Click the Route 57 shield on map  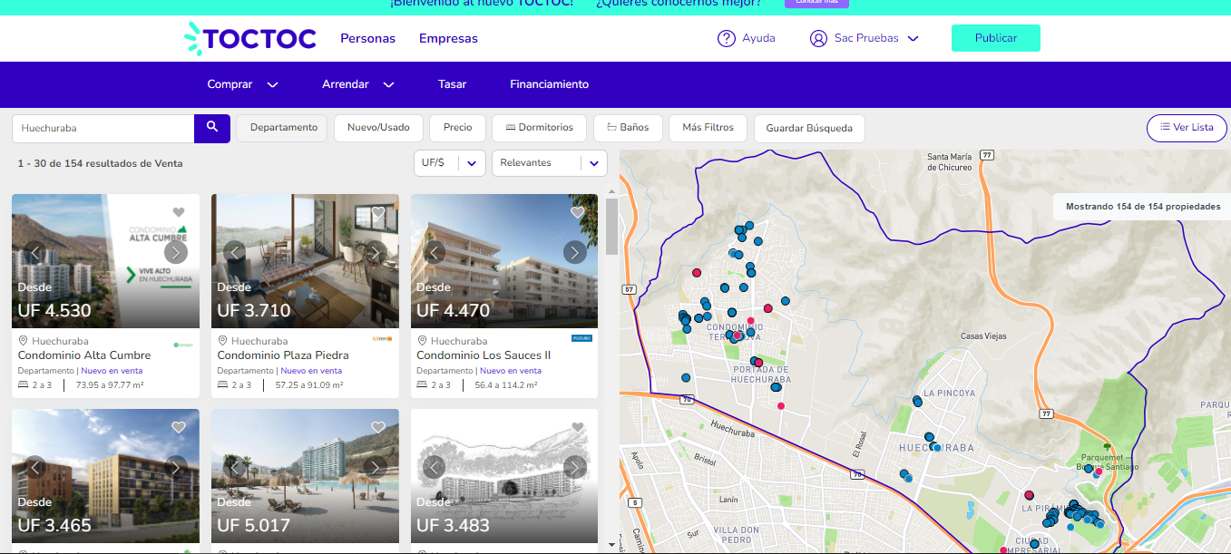pos(629,289)
